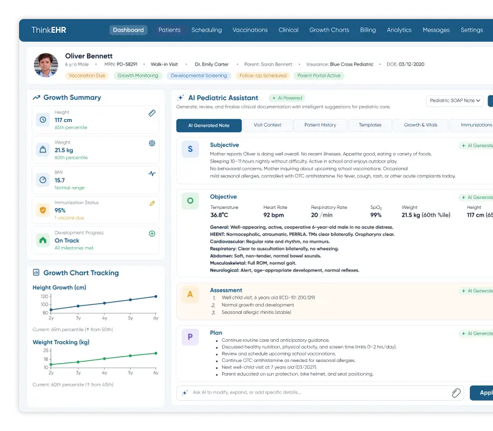
Task: Click the Ask AI to modify input field
Action: (x=320, y=393)
